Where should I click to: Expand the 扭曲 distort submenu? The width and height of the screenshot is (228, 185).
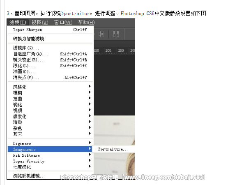tap(50, 99)
